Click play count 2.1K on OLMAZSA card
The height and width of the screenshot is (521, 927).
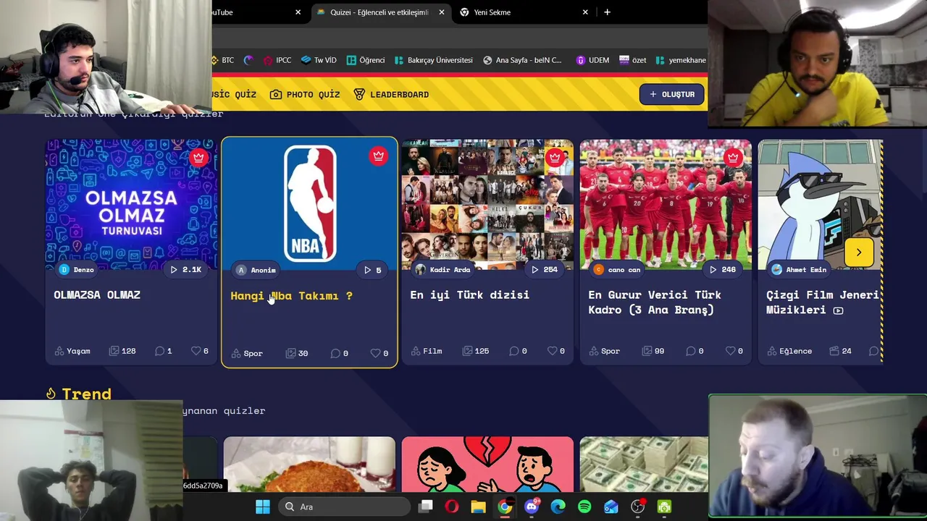tap(185, 269)
